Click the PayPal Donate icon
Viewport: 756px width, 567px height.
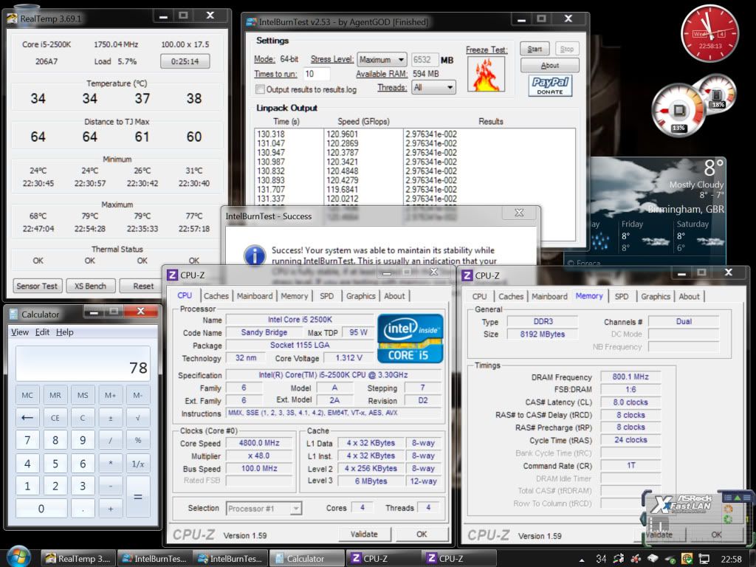550,86
